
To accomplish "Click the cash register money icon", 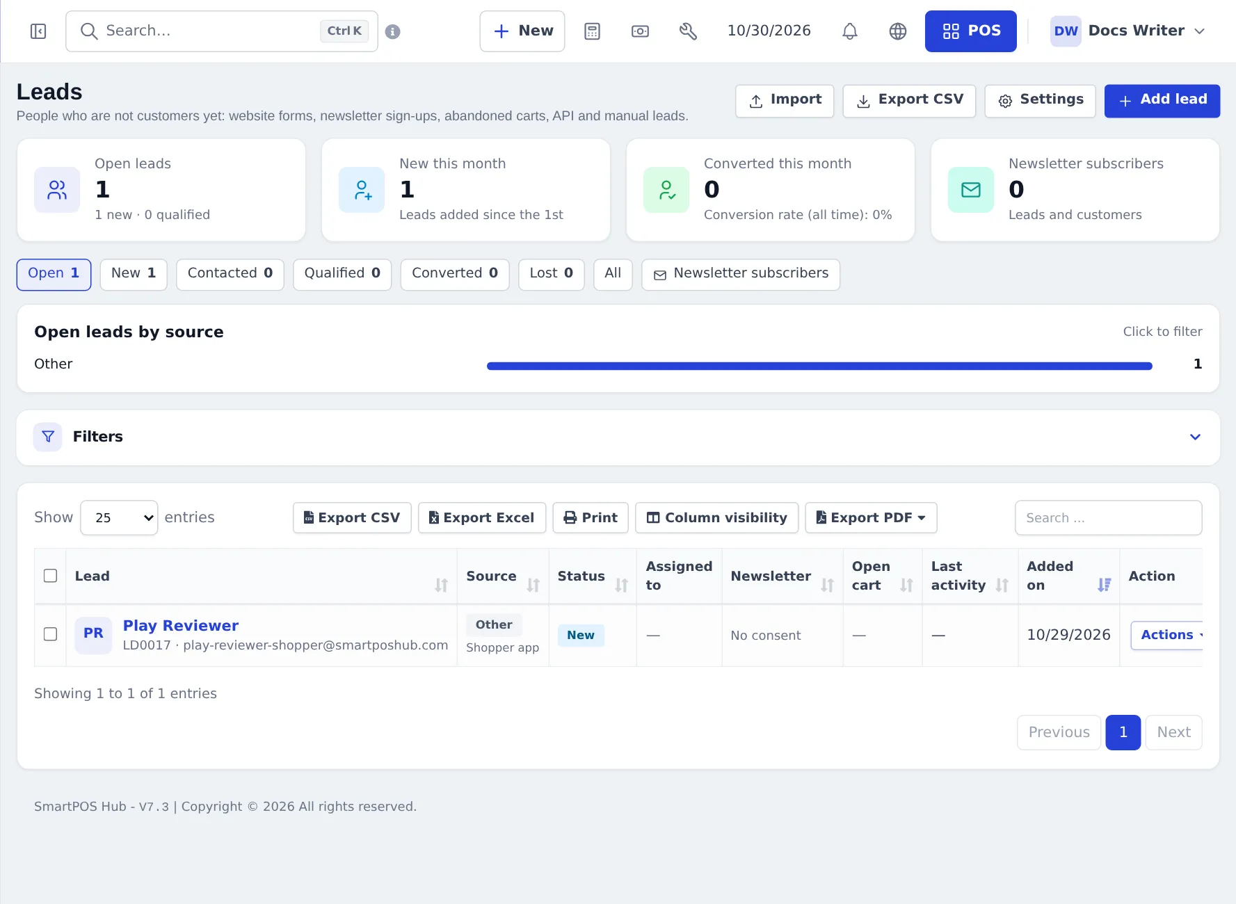I will (640, 31).
